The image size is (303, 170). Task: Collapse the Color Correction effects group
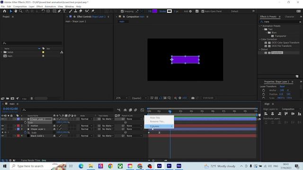260,39
